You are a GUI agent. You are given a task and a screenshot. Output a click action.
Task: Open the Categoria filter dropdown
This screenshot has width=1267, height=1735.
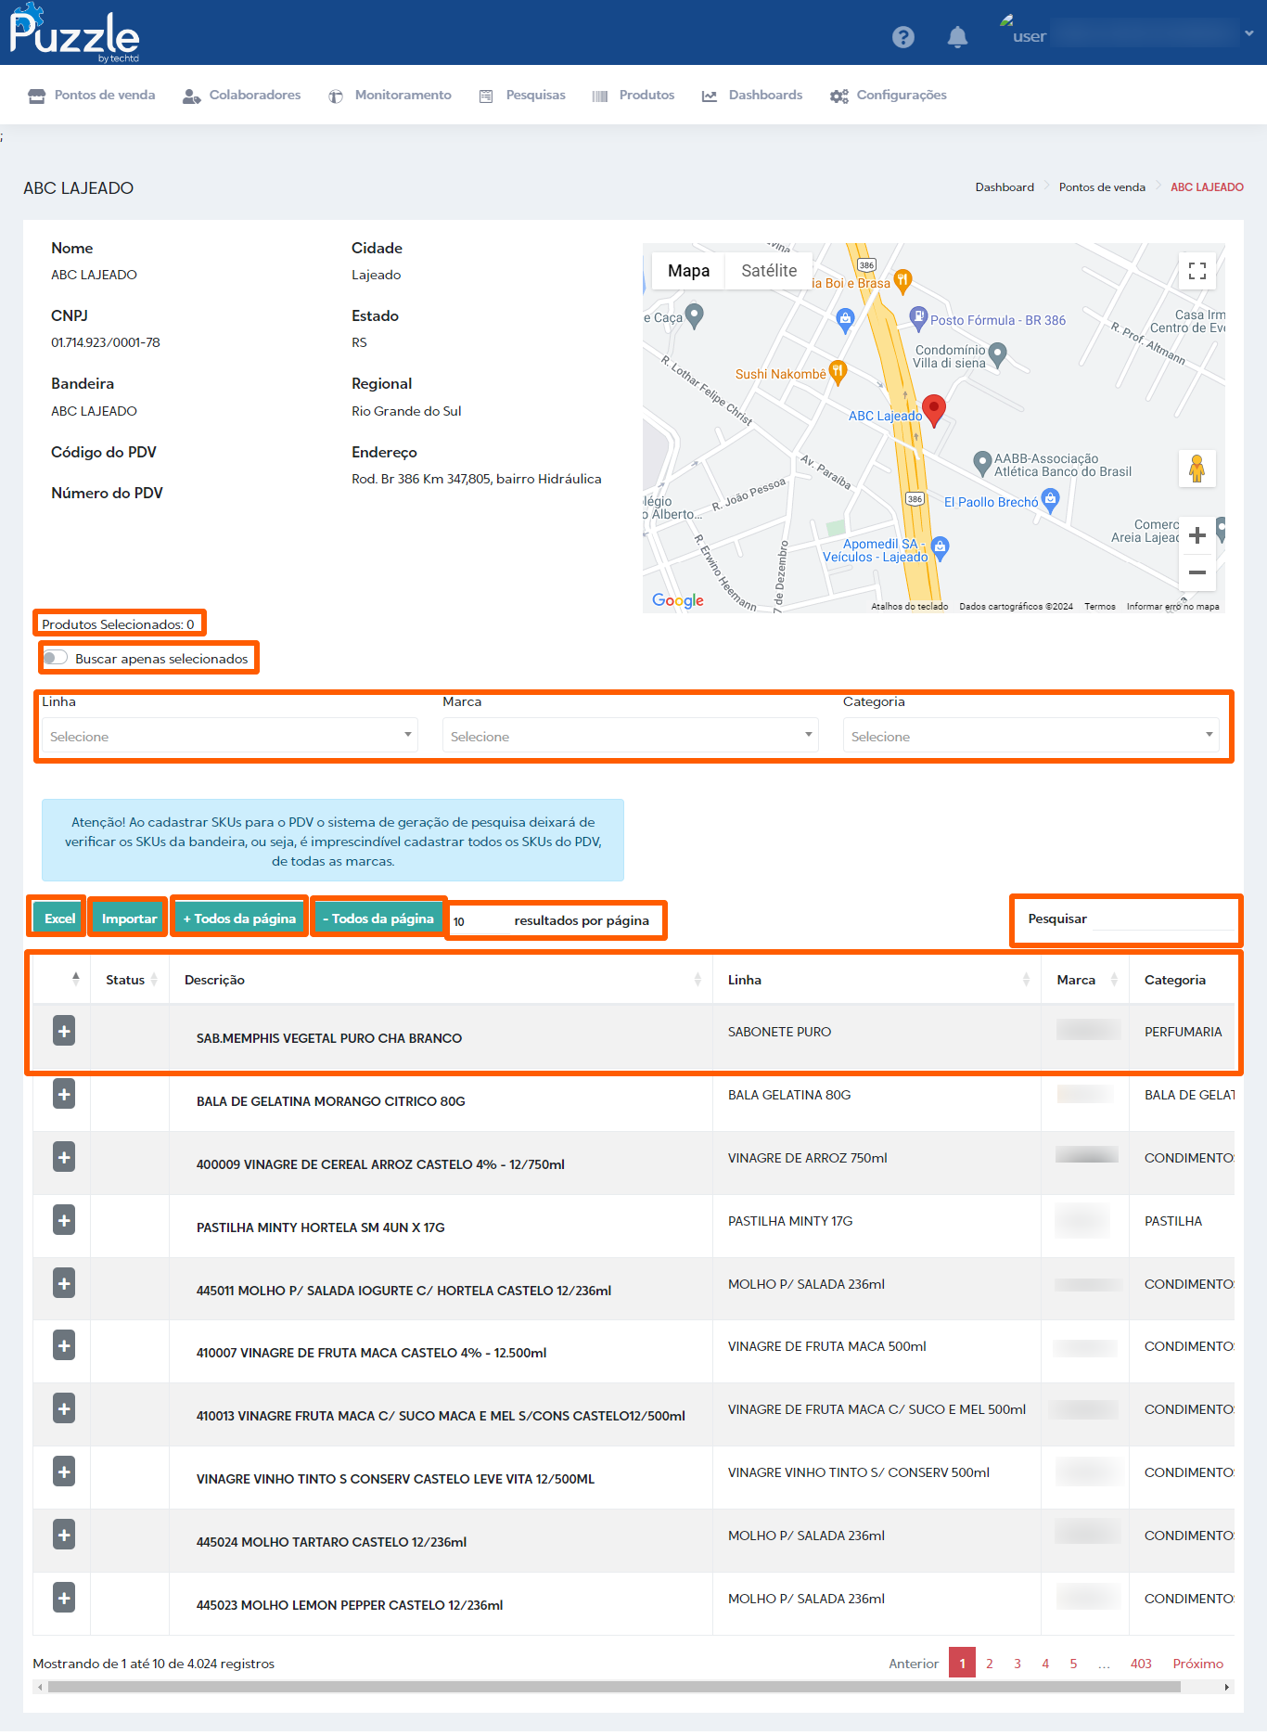point(1030,736)
